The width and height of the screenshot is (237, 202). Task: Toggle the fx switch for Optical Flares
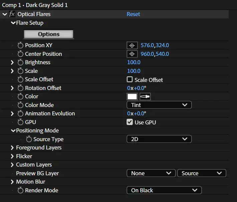(12, 14)
